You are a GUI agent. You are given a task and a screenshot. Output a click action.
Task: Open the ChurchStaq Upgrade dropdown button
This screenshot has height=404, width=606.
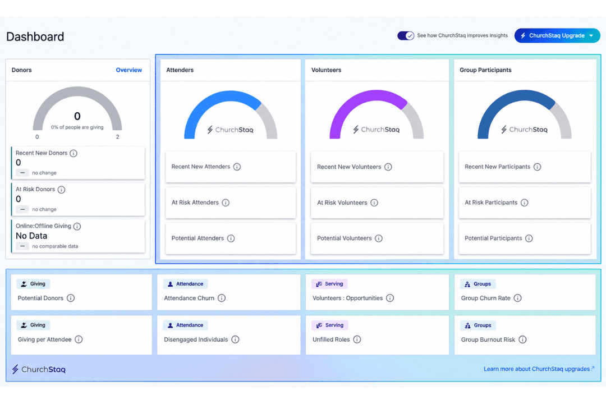[x=557, y=35]
